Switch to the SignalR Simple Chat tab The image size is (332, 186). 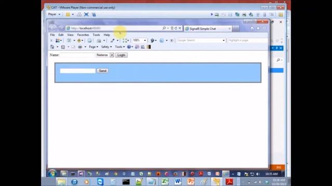click(x=208, y=29)
